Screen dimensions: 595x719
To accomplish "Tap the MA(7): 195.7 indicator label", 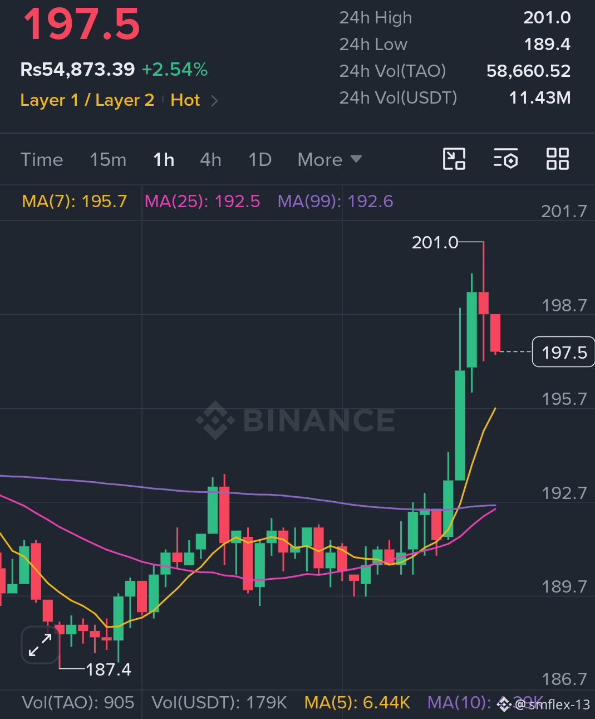I will pos(75,201).
